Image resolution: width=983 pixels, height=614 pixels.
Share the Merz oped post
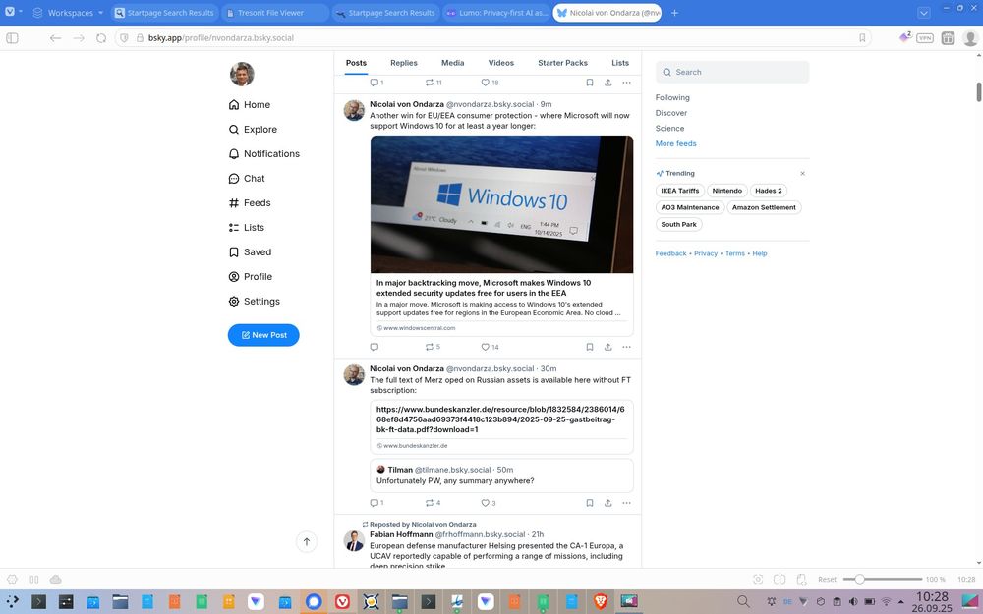click(x=607, y=502)
